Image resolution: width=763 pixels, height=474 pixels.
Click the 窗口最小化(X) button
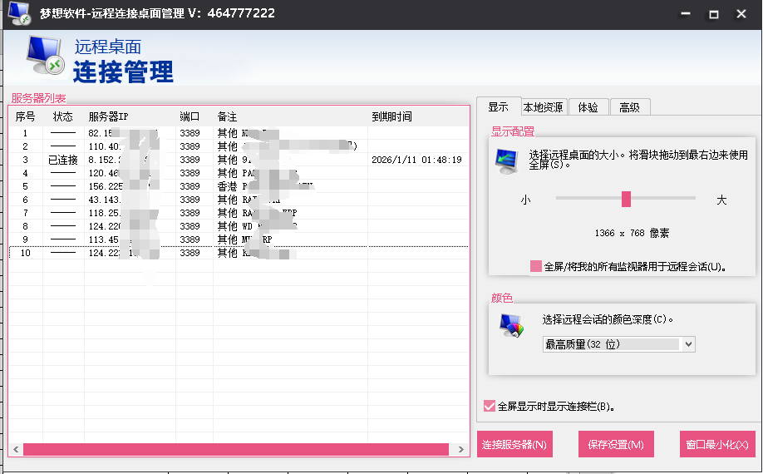(x=717, y=445)
